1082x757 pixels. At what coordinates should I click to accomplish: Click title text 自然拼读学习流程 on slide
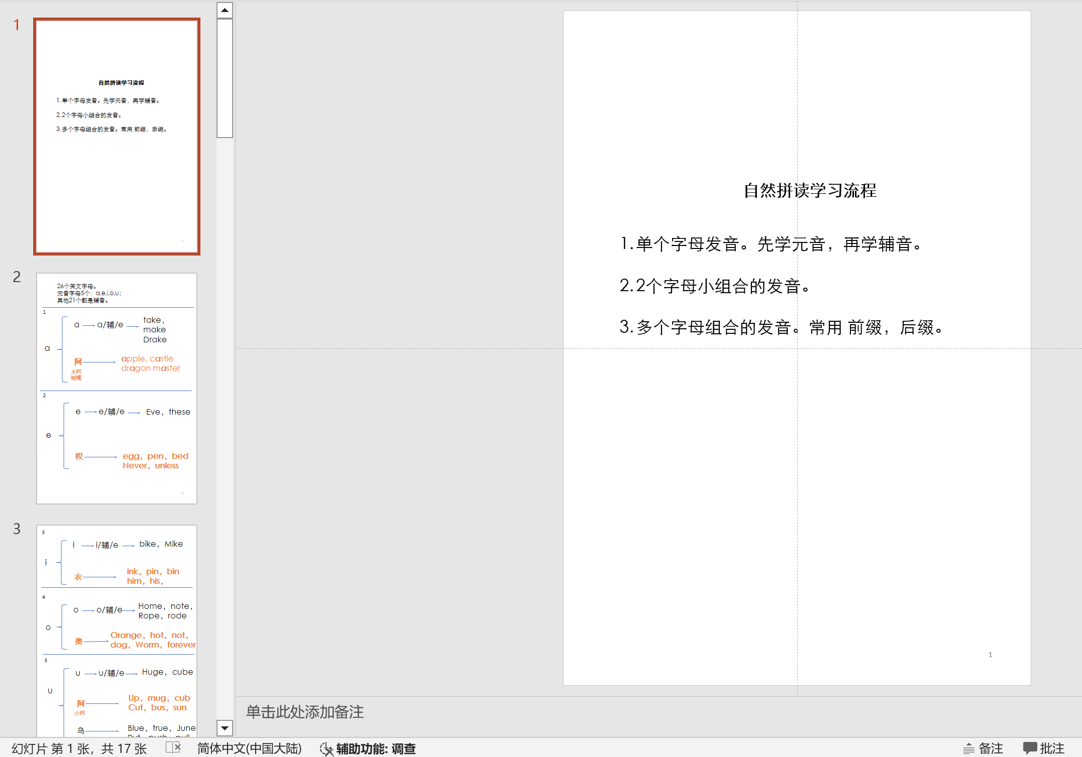tap(810, 191)
